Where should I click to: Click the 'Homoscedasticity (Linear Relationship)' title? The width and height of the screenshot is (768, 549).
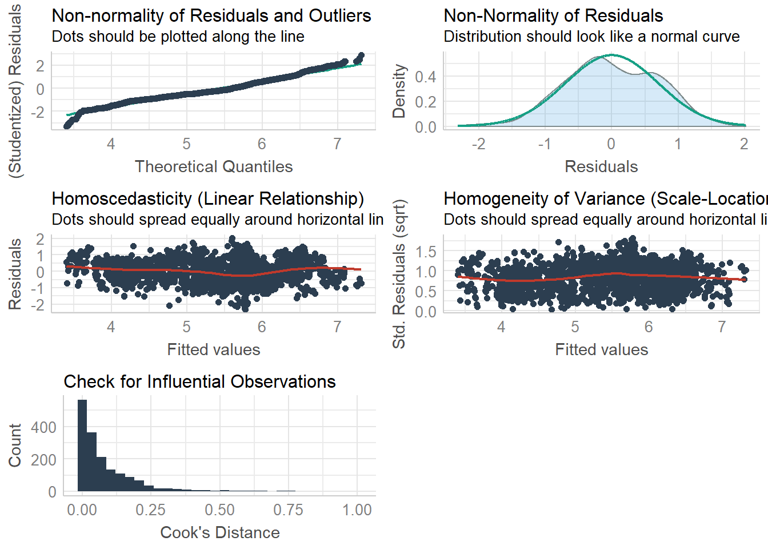pos(207,198)
